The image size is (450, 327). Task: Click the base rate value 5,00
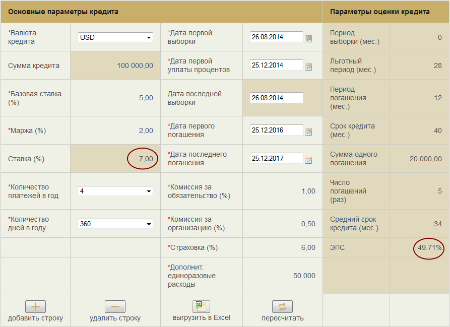pos(146,98)
